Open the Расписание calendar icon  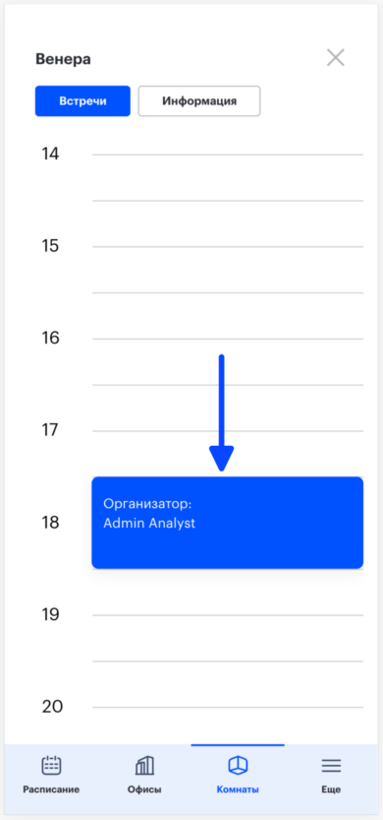point(51,765)
